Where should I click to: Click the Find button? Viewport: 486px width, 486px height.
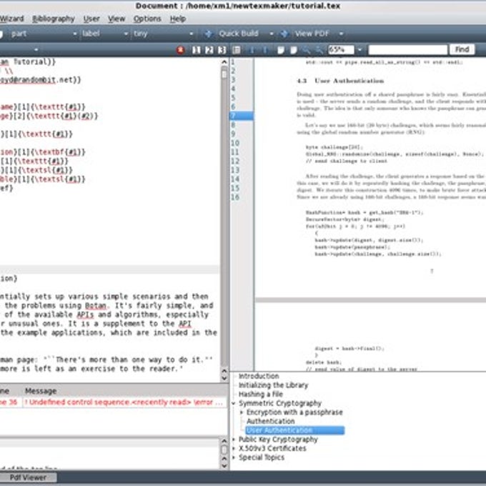point(462,49)
